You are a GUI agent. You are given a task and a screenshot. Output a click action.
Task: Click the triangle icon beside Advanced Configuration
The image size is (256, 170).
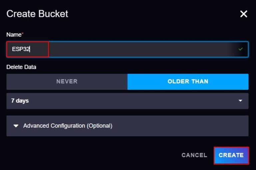coord(15,126)
